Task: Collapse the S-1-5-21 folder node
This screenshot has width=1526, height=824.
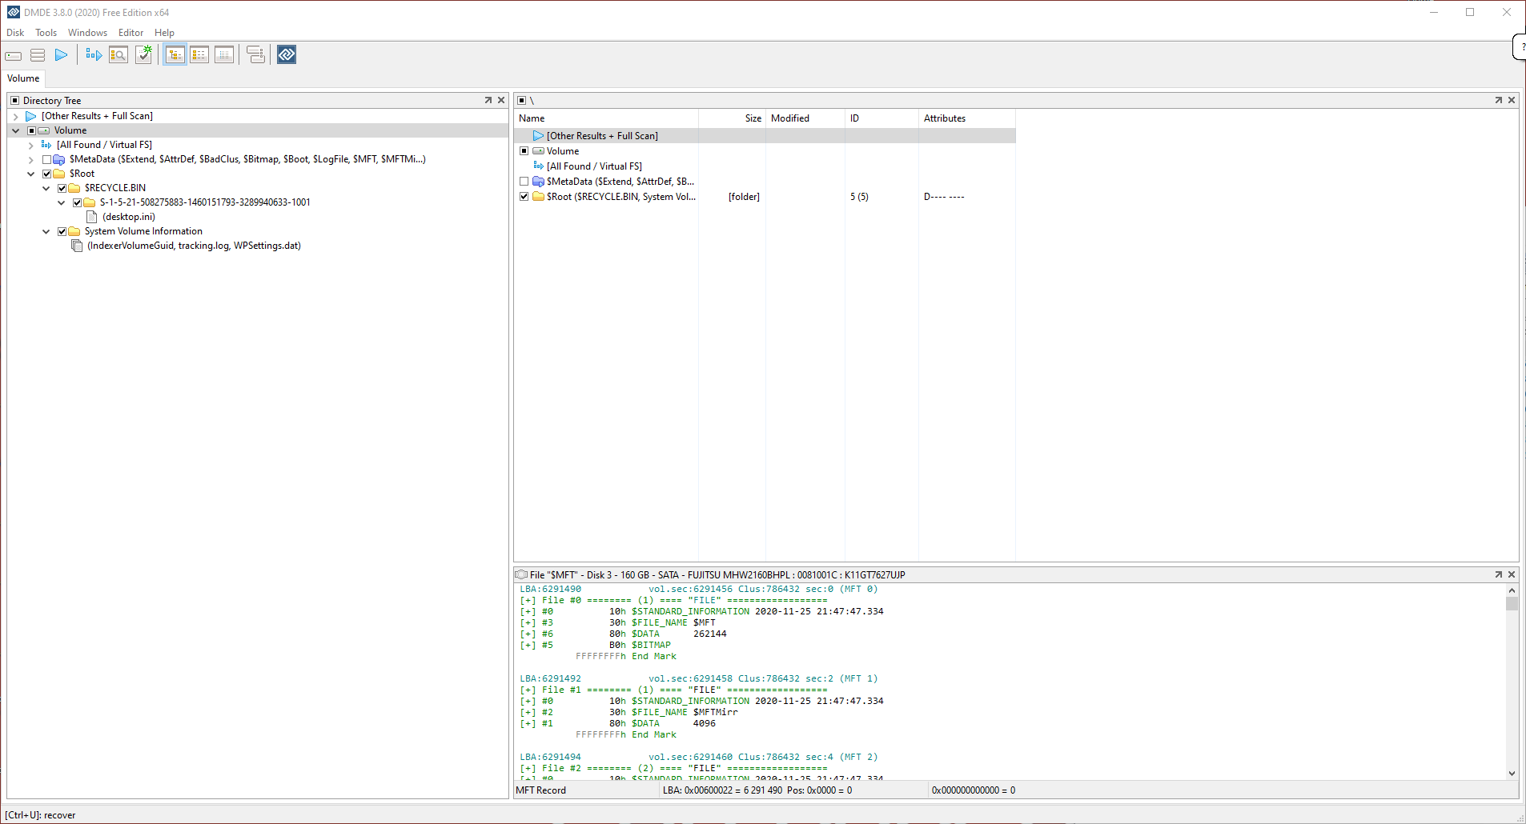Action: (62, 202)
